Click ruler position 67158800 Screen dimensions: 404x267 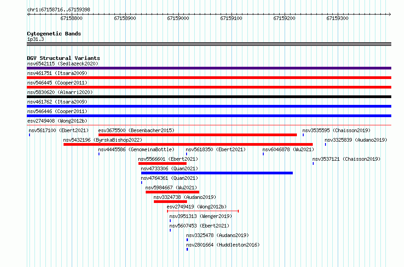point(72,18)
